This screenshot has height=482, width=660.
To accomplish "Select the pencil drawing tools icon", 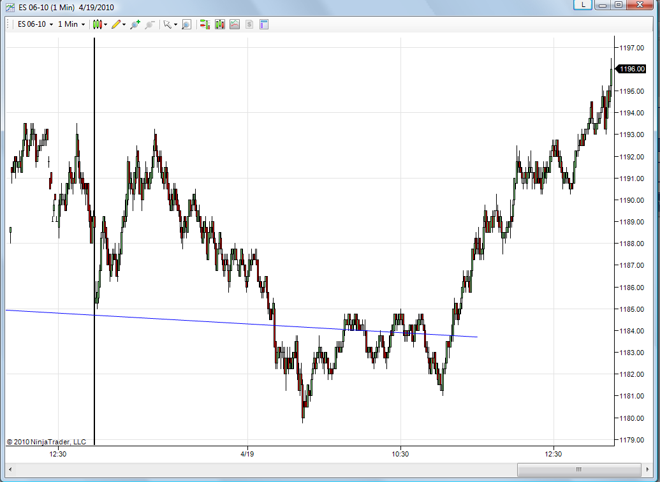I will [x=116, y=24].
